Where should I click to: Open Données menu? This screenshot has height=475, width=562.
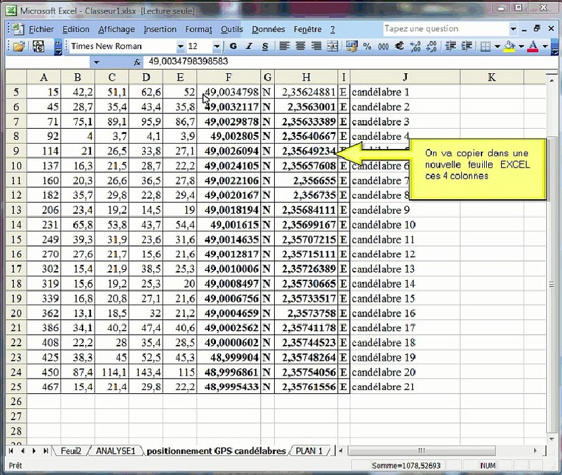point(268,29)
